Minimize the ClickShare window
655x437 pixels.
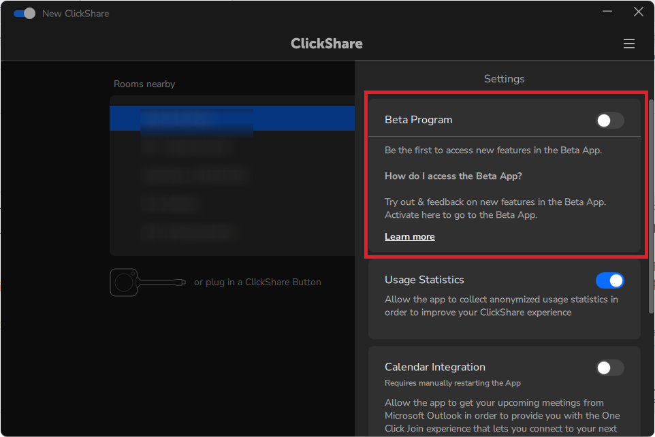pyautogui.click(x=607, y=12)
